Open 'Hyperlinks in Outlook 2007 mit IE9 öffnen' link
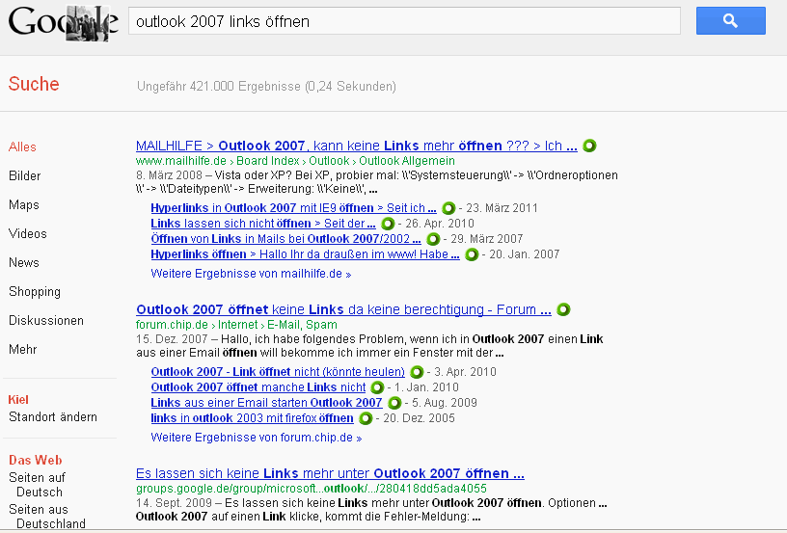 coord(293,208)
